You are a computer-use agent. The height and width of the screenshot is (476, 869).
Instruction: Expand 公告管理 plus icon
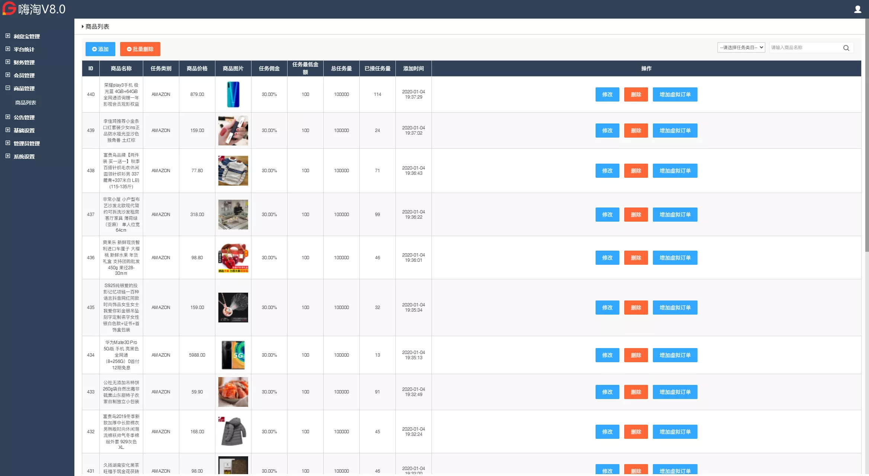point(8,117)
